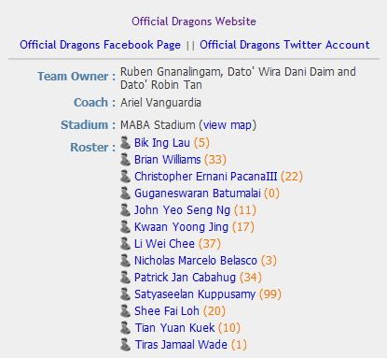Click player icon beside Kwaan Yoong Jing
The height and width of the screenshot is (358, 387).
point(125,227)
